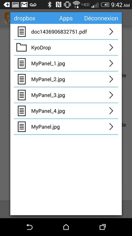Open the KyoDrop folder icon
Image resolution: width=132 pixels, height=236 pixels.
point(22,48)
